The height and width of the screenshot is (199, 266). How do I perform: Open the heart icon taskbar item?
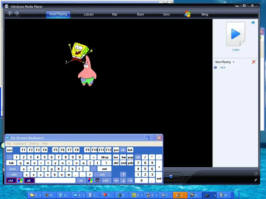[x=107, y=195]
